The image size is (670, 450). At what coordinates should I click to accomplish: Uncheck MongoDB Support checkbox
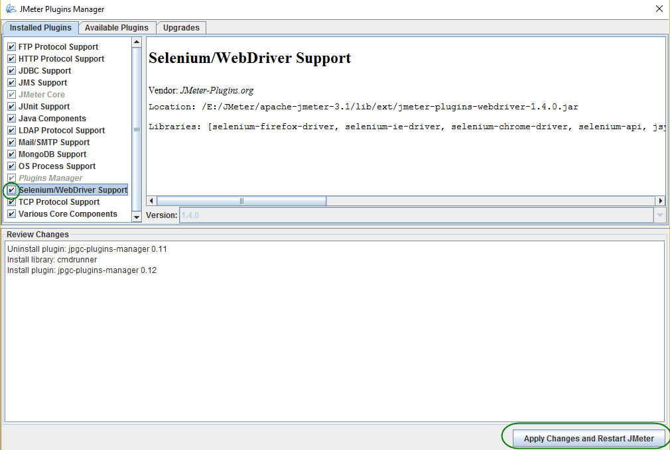click(11, 154)
